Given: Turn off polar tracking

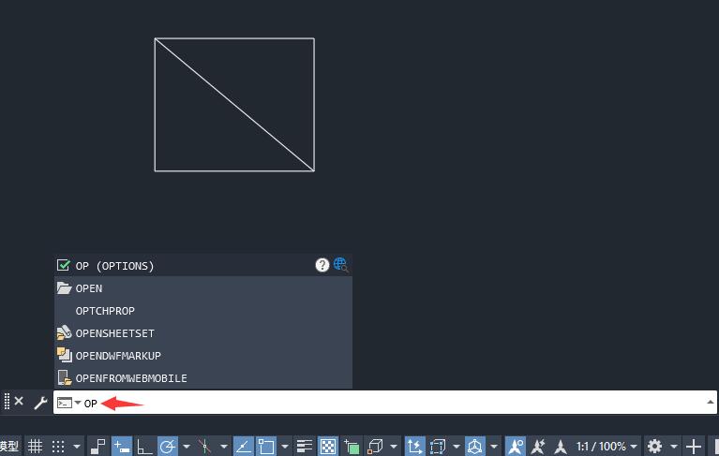Looking at the screenshot, I should pyautogui.click(x=168, y=446).
